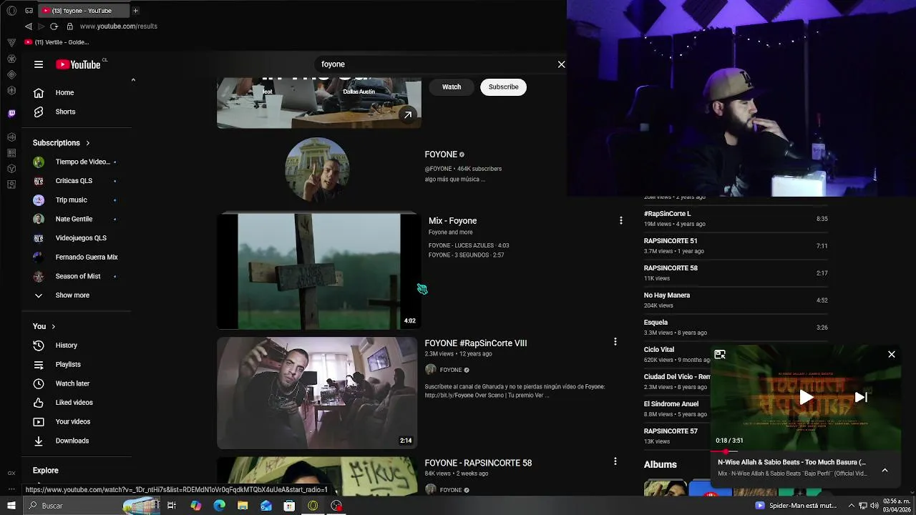Click the YouTube logo
The height and width of the screenshot is (515, 916).
coord(79,64)
